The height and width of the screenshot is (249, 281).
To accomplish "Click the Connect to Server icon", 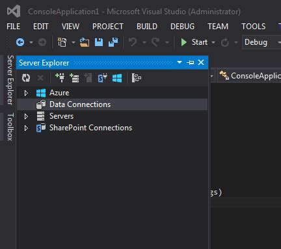I will point(74,78).
